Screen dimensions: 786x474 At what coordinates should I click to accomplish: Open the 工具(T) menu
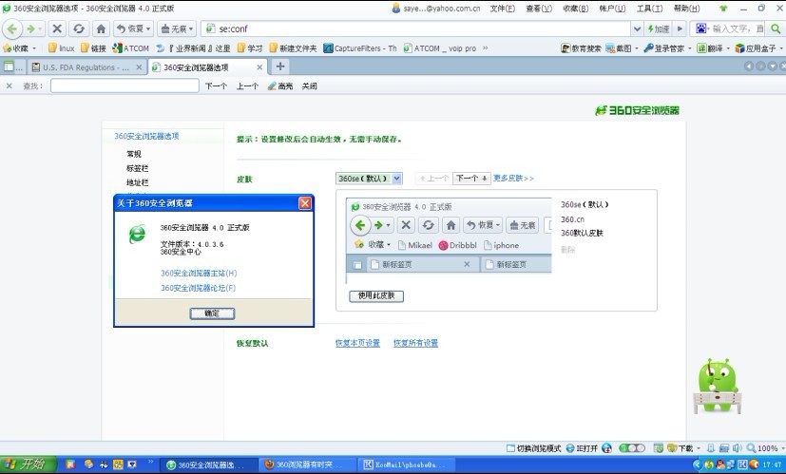(x=650, y=8)
